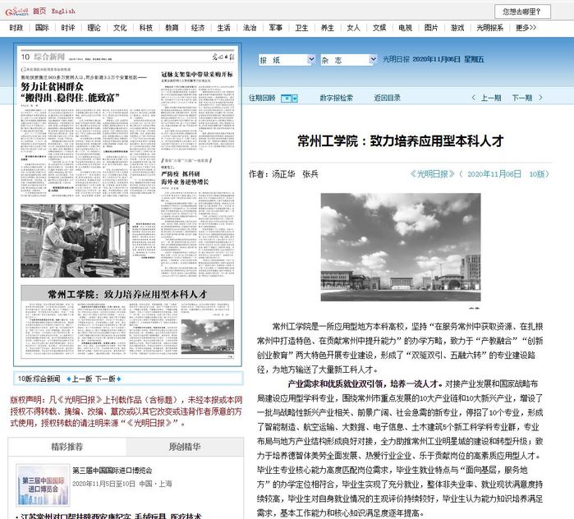Open the 军事 navigation menu item
The width and height of the screenshot is (574, 519).
click(x=275, y=27)
